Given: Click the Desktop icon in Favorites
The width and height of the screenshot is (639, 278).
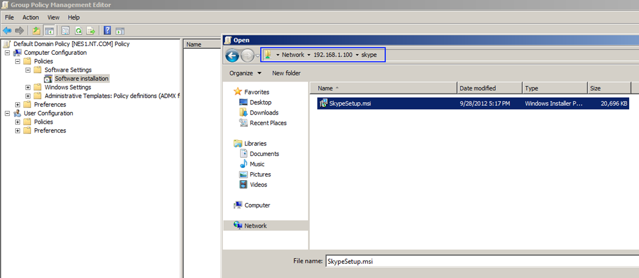Looking at the screenshot, I should [243, 103].
